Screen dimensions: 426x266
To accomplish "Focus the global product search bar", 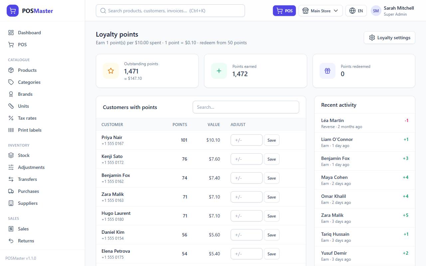I will (170, 11).
